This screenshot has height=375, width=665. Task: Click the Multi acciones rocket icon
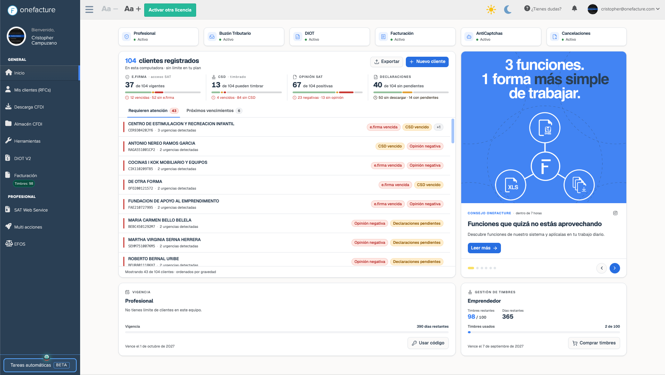click(8, 226)
